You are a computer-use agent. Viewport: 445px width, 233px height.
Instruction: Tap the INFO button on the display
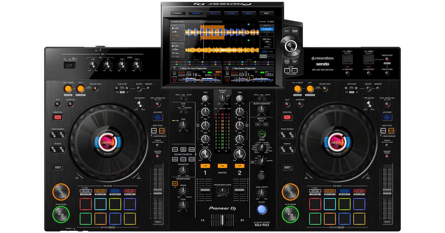coord(271,22)
